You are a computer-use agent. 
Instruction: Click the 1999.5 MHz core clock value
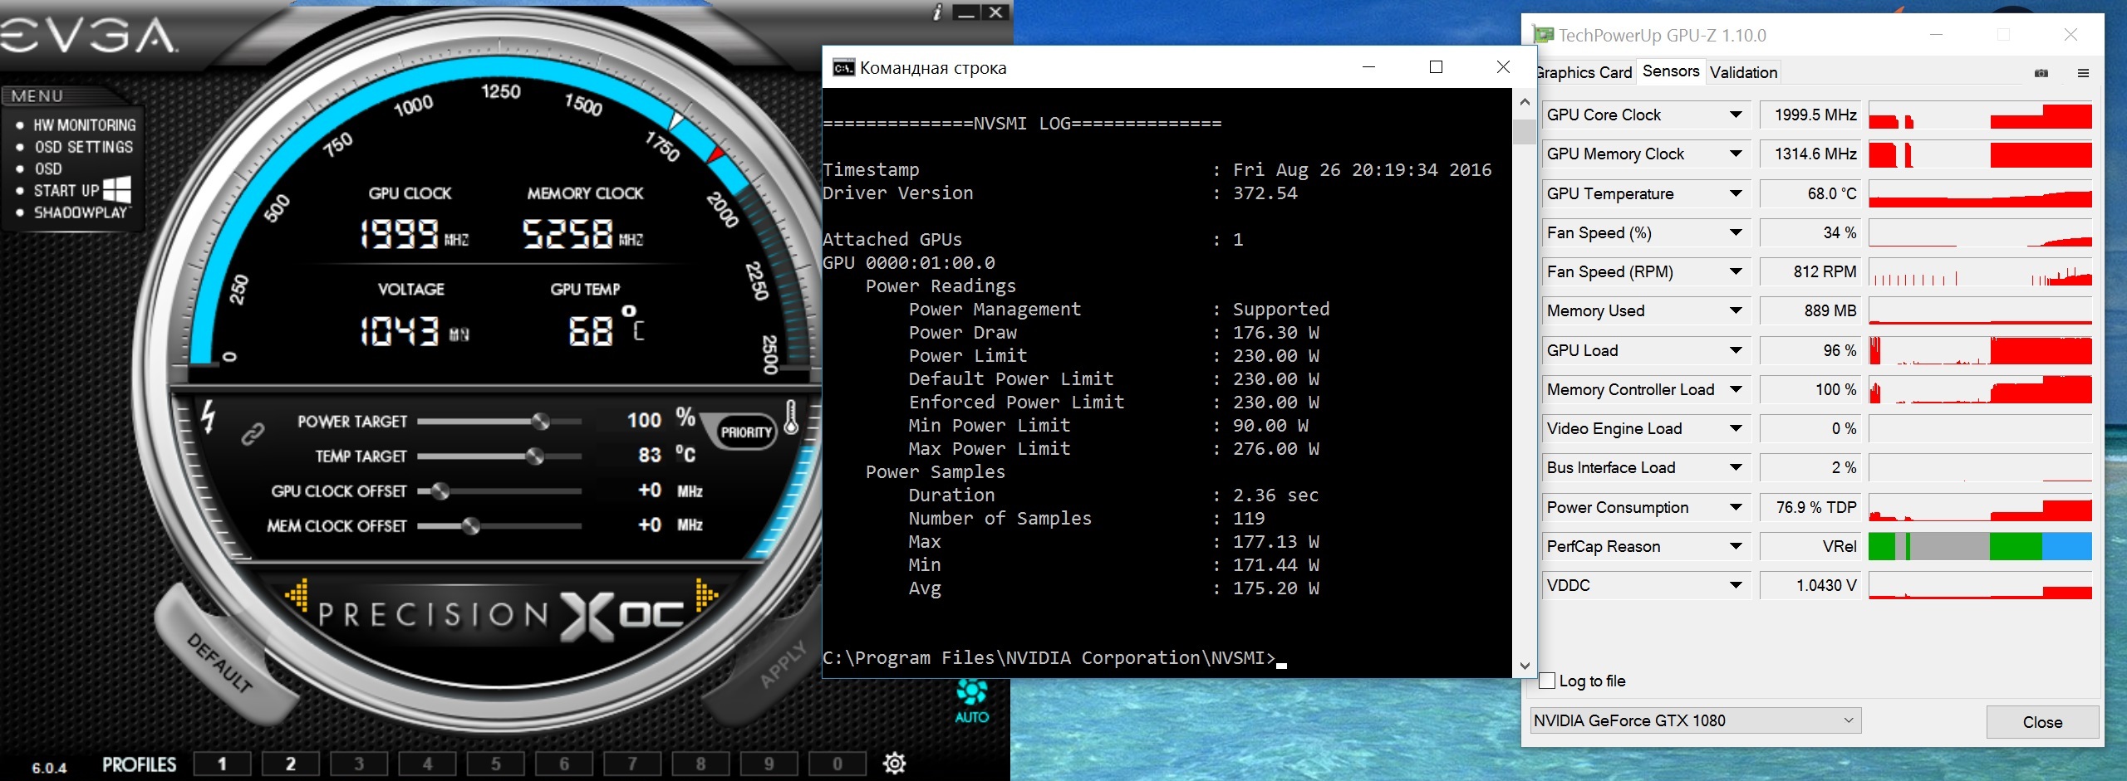(x=1815, y=115)
